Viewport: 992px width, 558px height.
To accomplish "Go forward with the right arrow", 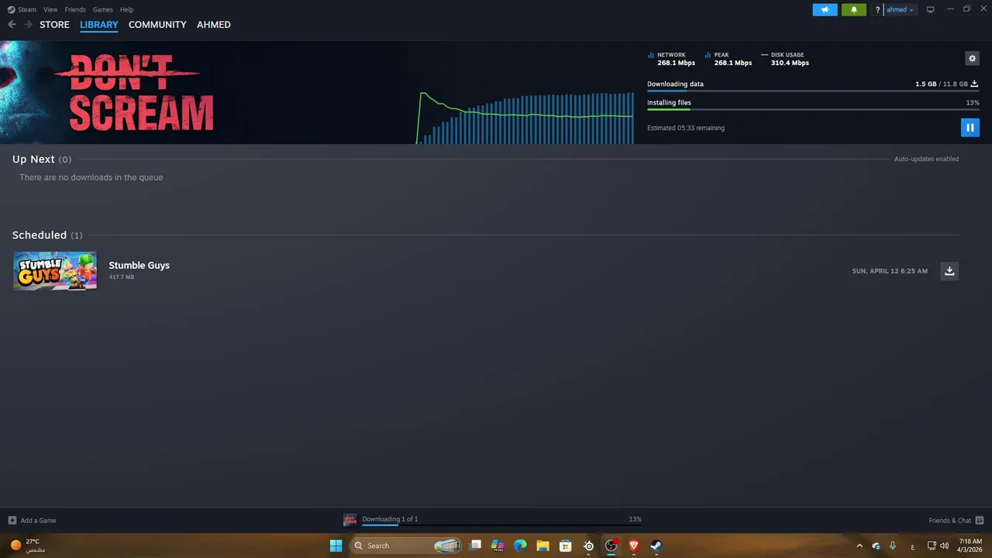I will pos(29,25).
